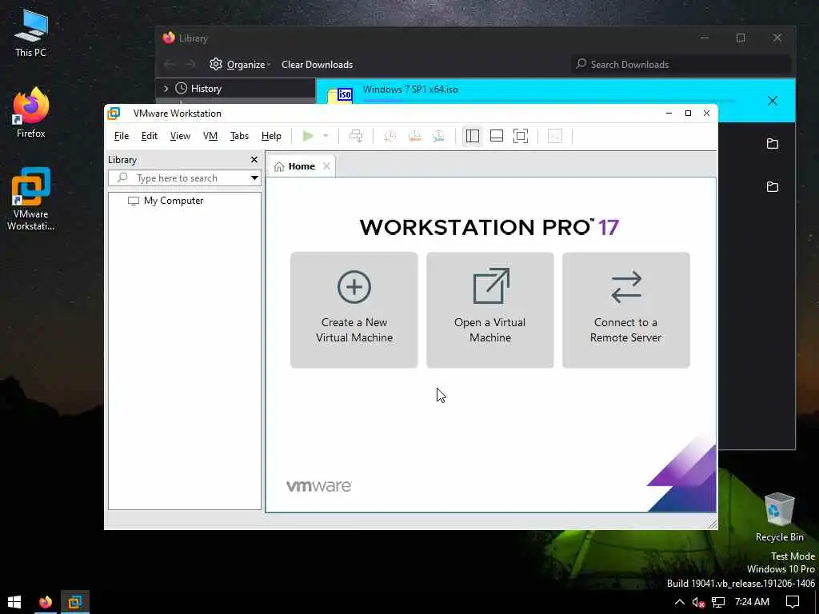Toggle the library sidebar view icon

click(x=473, y=136)
